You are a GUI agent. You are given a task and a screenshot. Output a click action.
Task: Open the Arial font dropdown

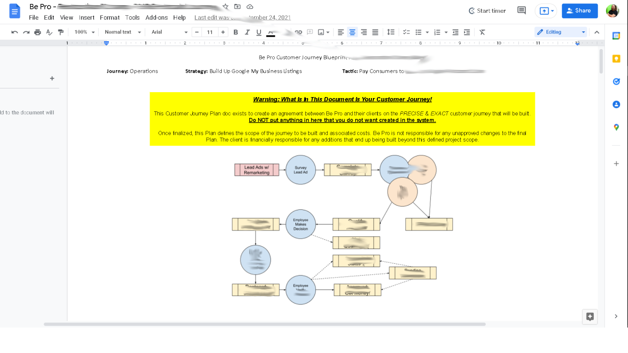(169, 32)
